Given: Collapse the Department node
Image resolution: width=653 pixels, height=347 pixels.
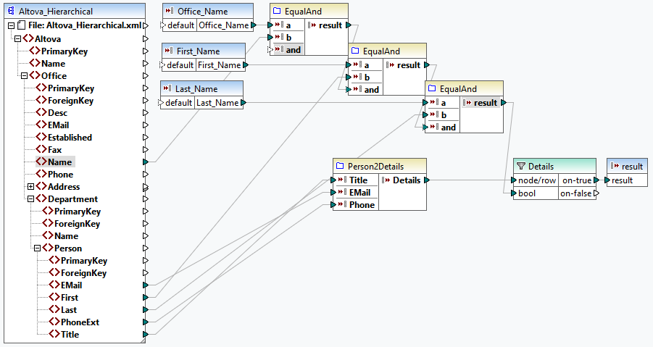Looking at the screenshot, I should pyautogui.click(x=30, y=199).
